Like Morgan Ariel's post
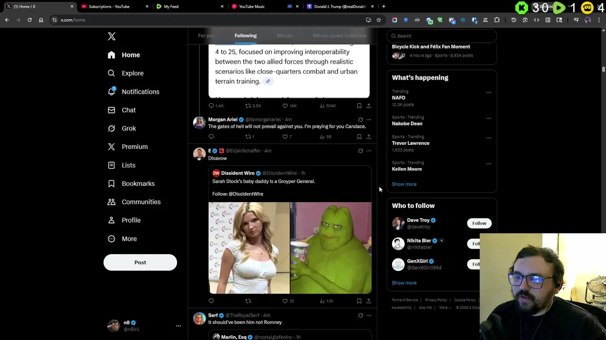The height and width of the screenshot is (340, 606). click(x=287, y=136)
